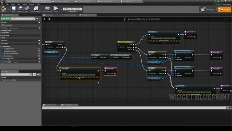The height and width of the screenshot is (131, 232).
Task: Collapse the Graphs section
Action: (1, 23)
